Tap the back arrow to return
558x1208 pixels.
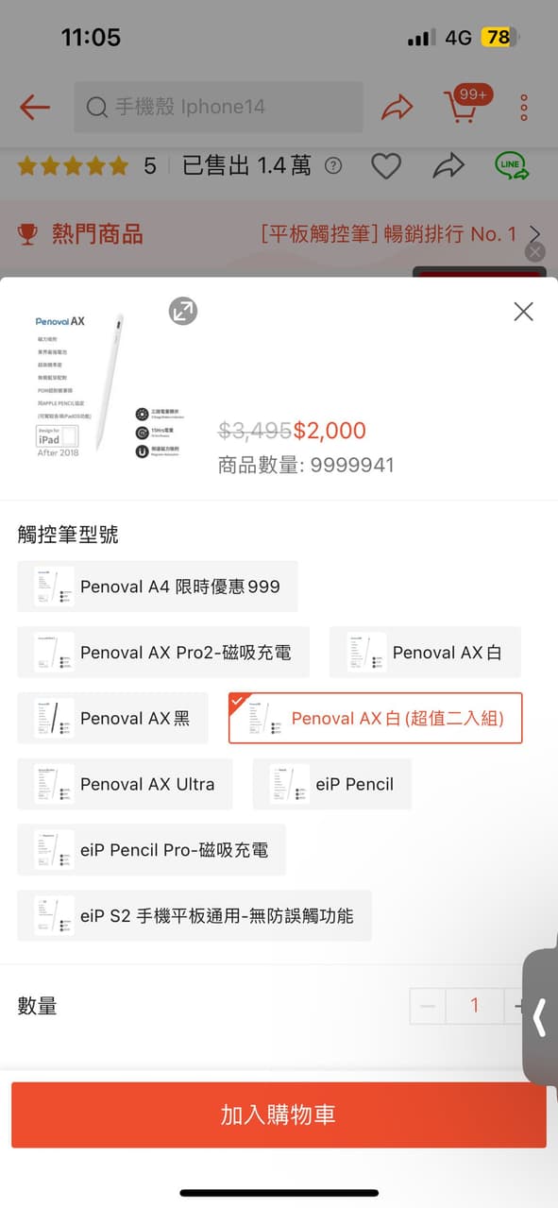pyautogui.click(x=33, y=107)
